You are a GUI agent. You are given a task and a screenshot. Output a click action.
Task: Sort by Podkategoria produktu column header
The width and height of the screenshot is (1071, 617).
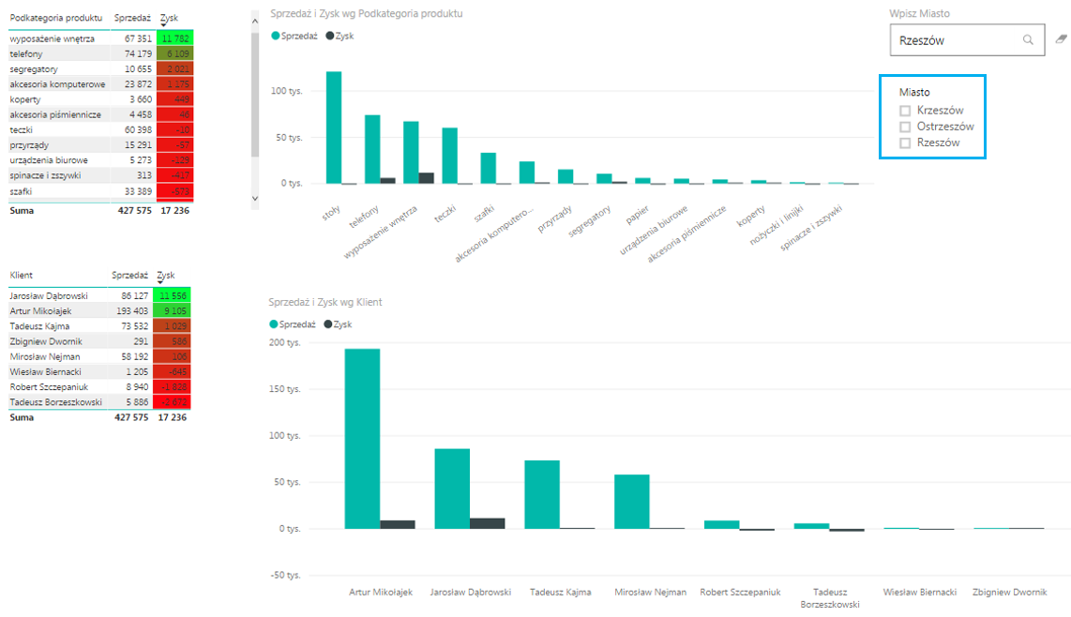pyautogui.click(x=55, y=17)
